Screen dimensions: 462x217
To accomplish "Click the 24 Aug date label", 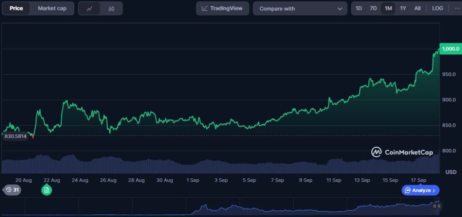I will click(80, 180).
